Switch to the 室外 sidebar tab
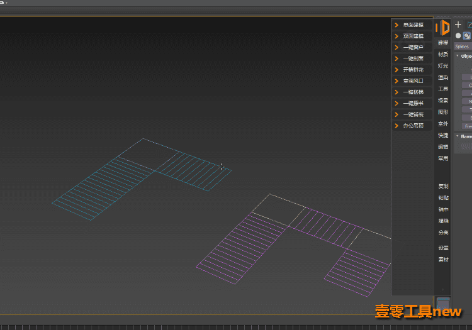The width and height of the screenshot is (472, 330). (443, 124)
